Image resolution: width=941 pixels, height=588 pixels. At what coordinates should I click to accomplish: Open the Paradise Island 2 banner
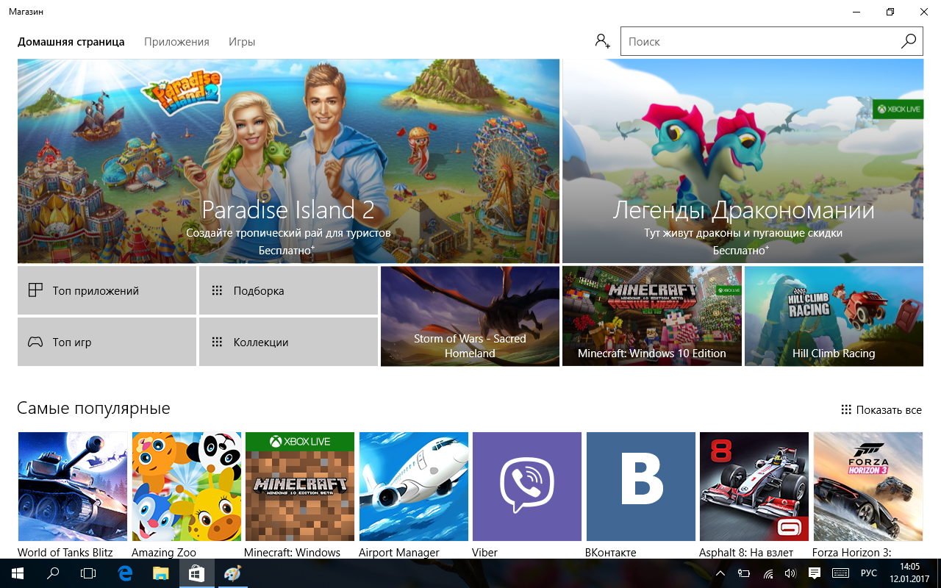click(x=288, y=161)
